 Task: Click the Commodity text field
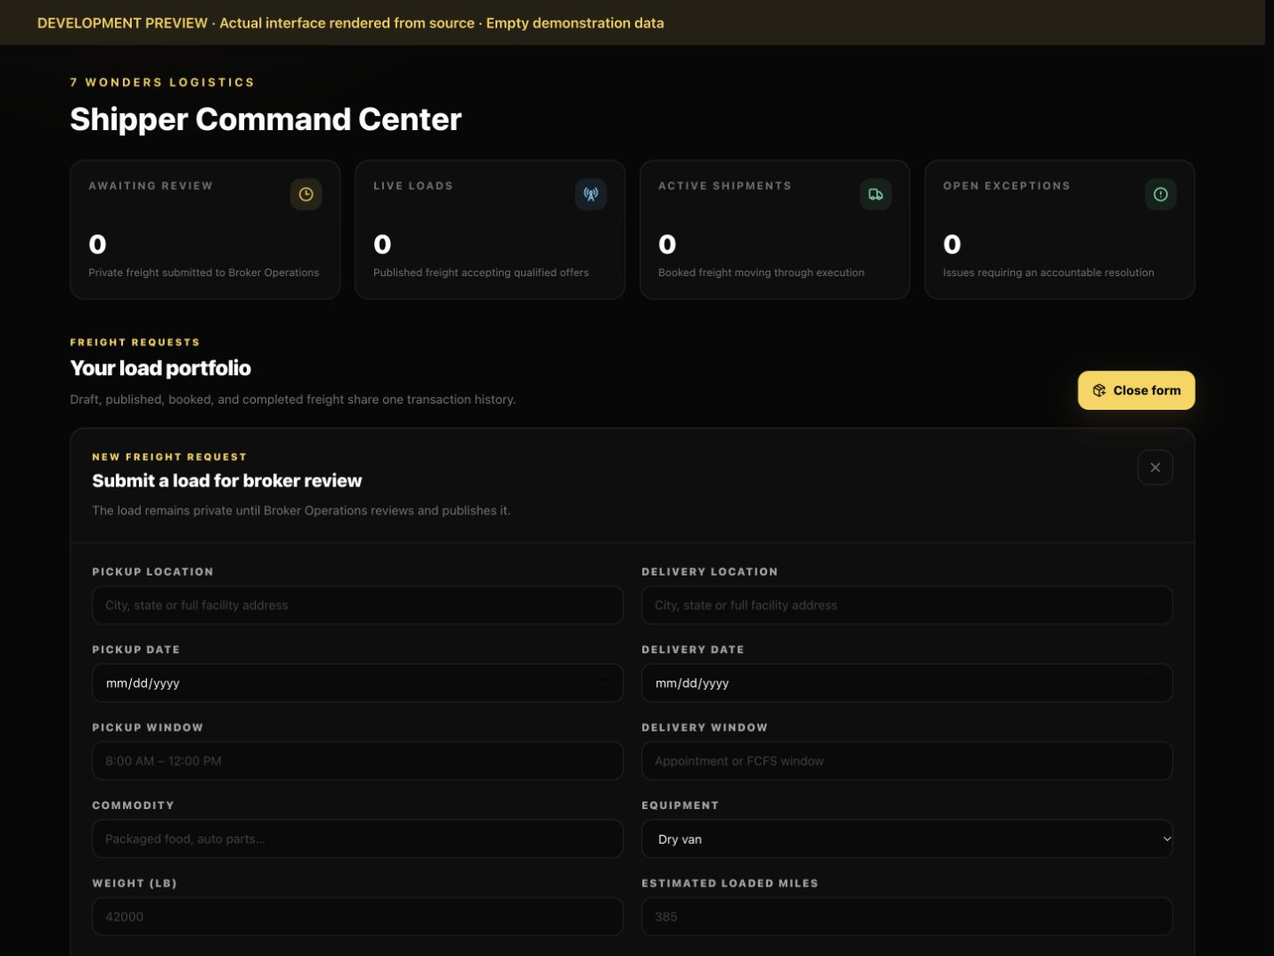357,839
